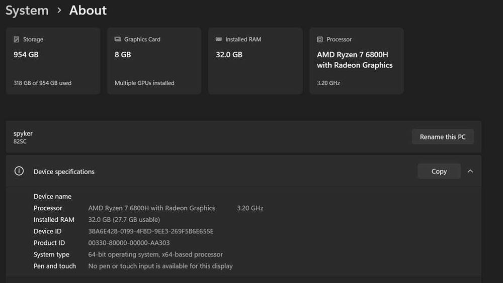Click the 'Processor' specifications label

(x=48, y=208)
